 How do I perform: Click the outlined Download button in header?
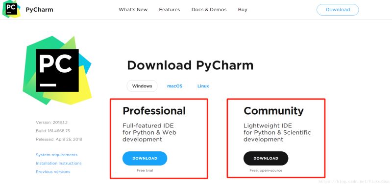click(x=338, y=10)
